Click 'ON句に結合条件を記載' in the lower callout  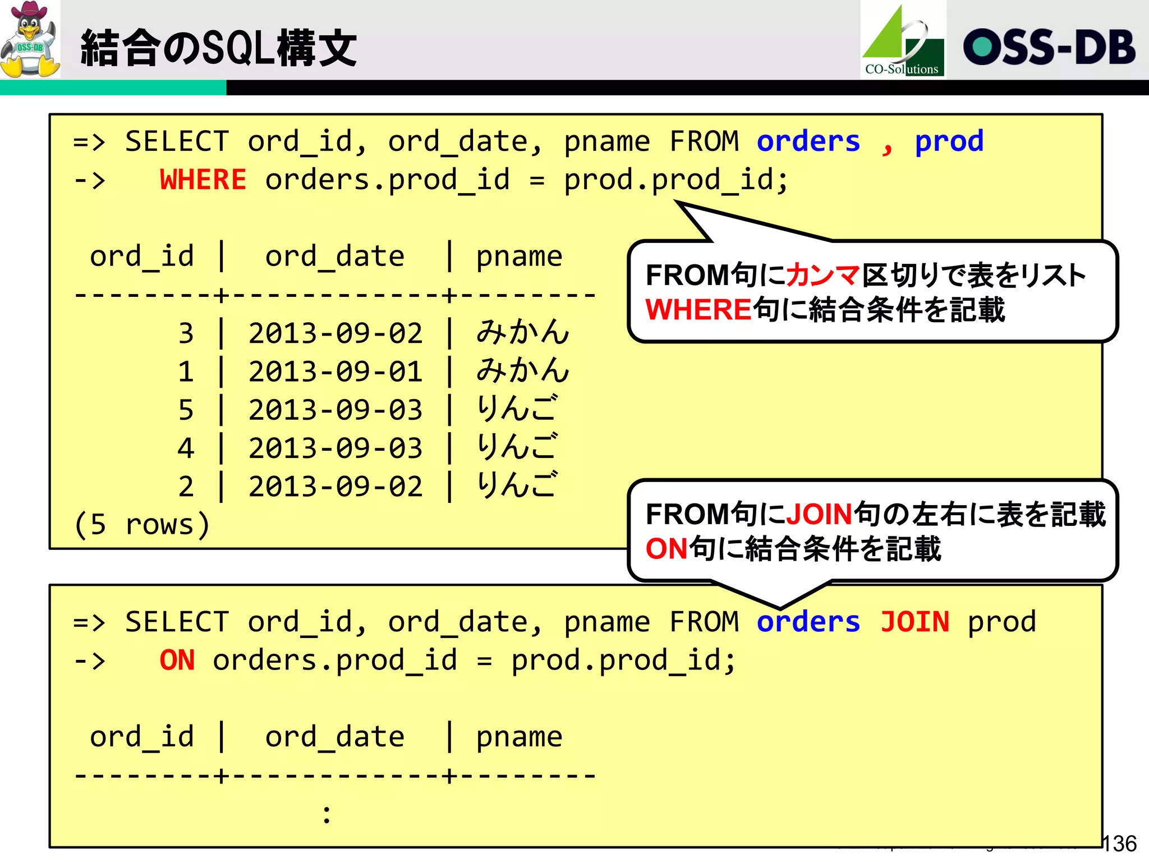tap(793, 549)
